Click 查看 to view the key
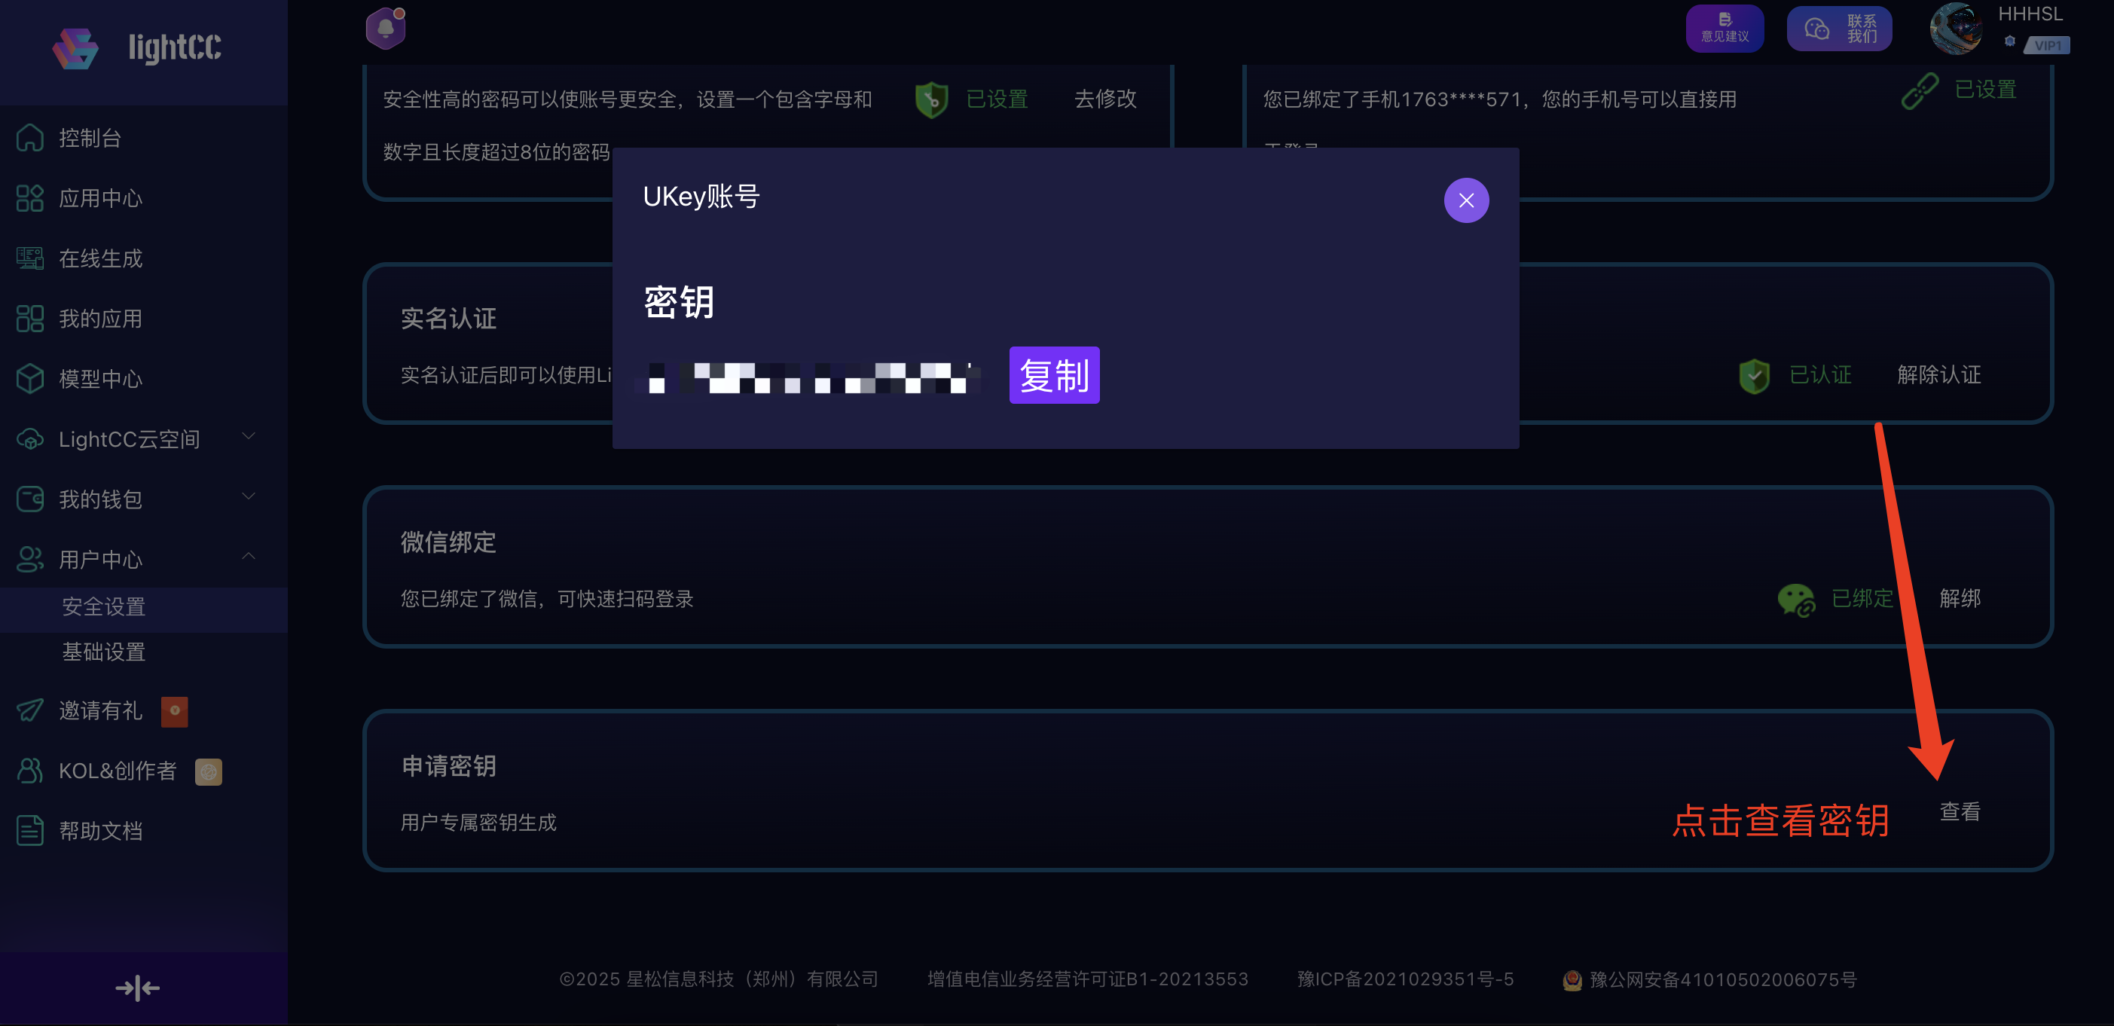This screenshot has height=1026, width=2114. tap(1960, 812)
